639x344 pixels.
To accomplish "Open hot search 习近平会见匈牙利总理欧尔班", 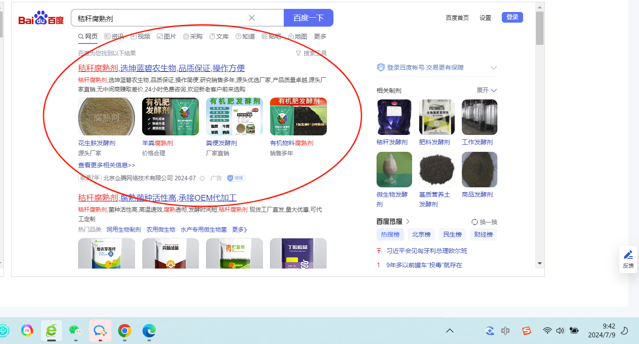I will click(x=427, y=251).
